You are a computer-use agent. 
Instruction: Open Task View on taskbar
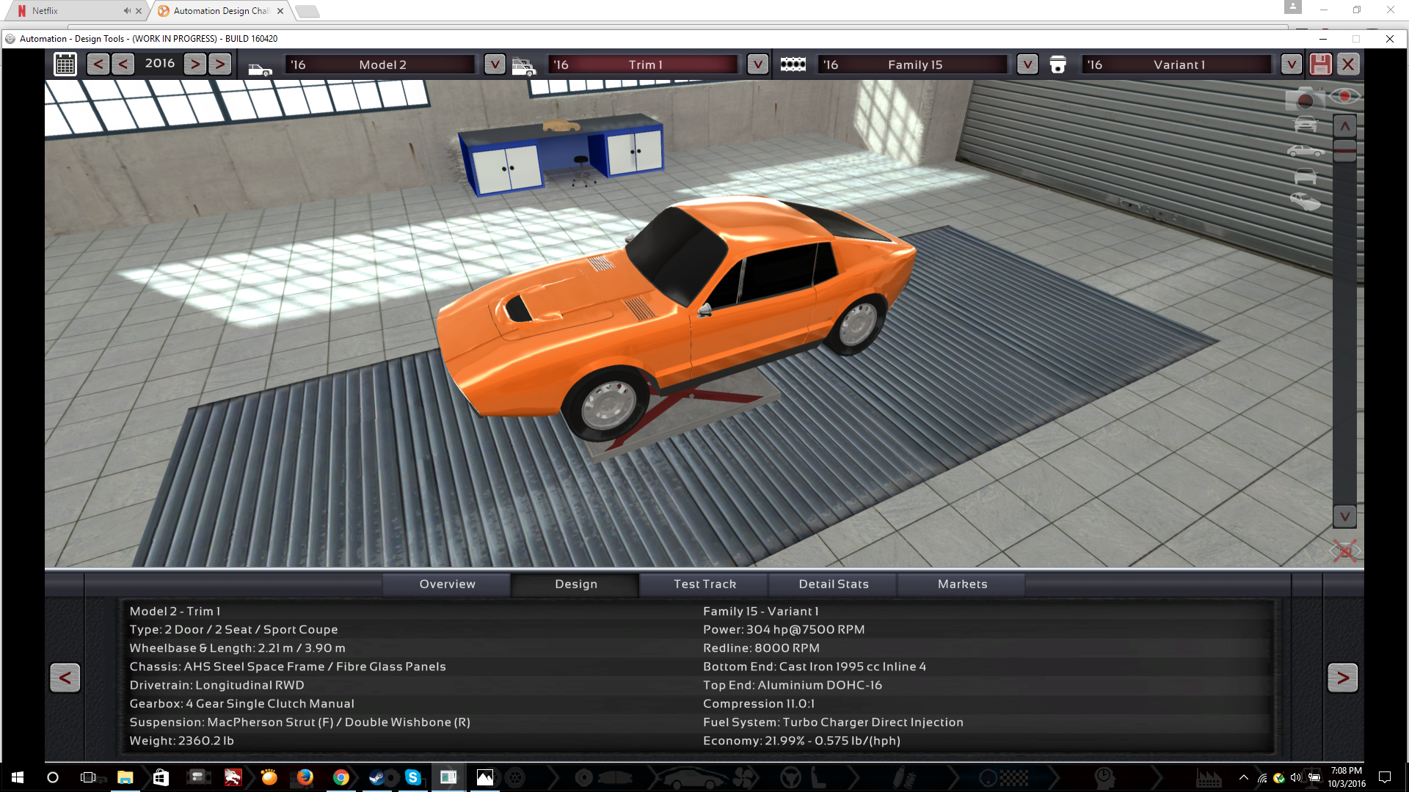coord(88,777)
